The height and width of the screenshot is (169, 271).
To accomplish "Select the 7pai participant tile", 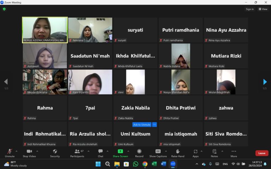I will pyautogui.click(x=90, y=108).
